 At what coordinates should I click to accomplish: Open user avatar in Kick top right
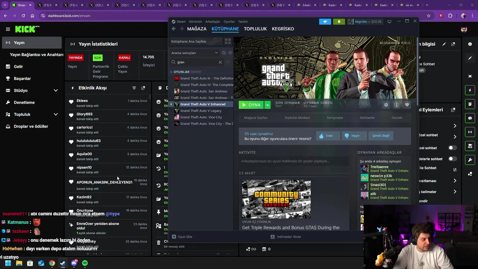click(464, 29)
